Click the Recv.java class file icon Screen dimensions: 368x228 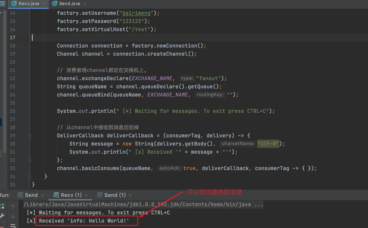pyautogui.click(x=13, y=4)
